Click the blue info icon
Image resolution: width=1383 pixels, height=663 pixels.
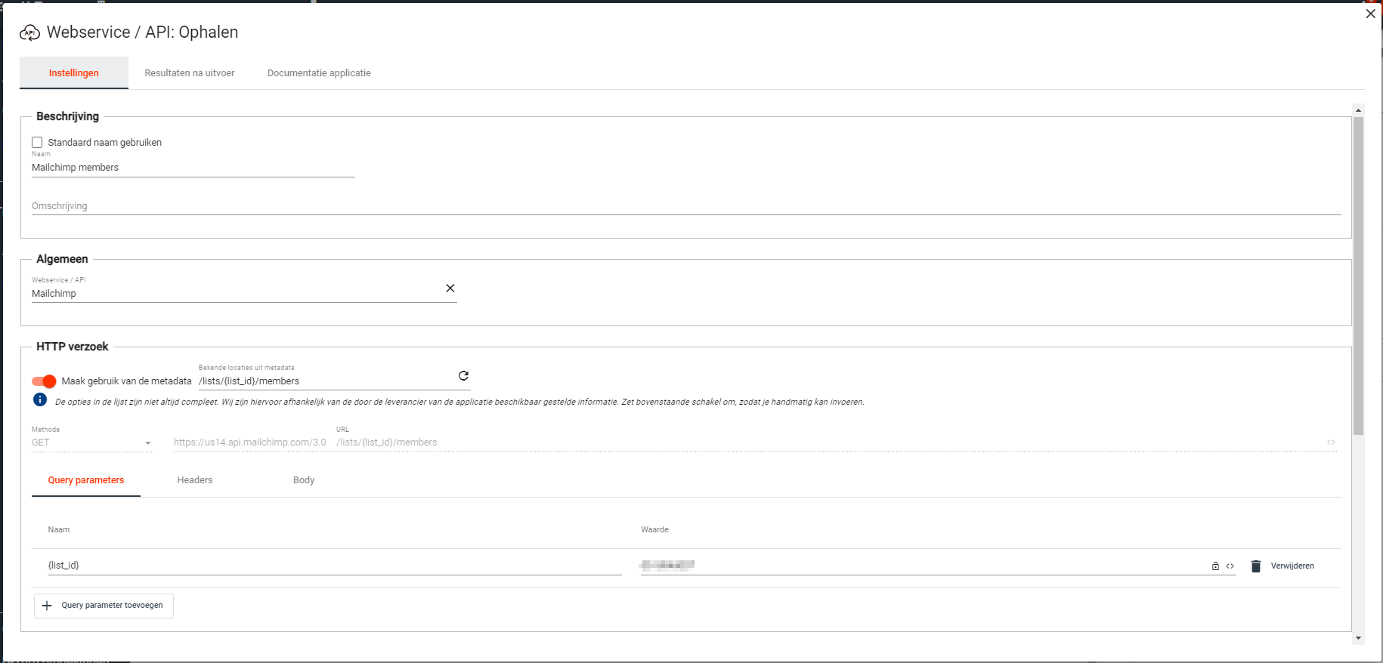[40, 400]
